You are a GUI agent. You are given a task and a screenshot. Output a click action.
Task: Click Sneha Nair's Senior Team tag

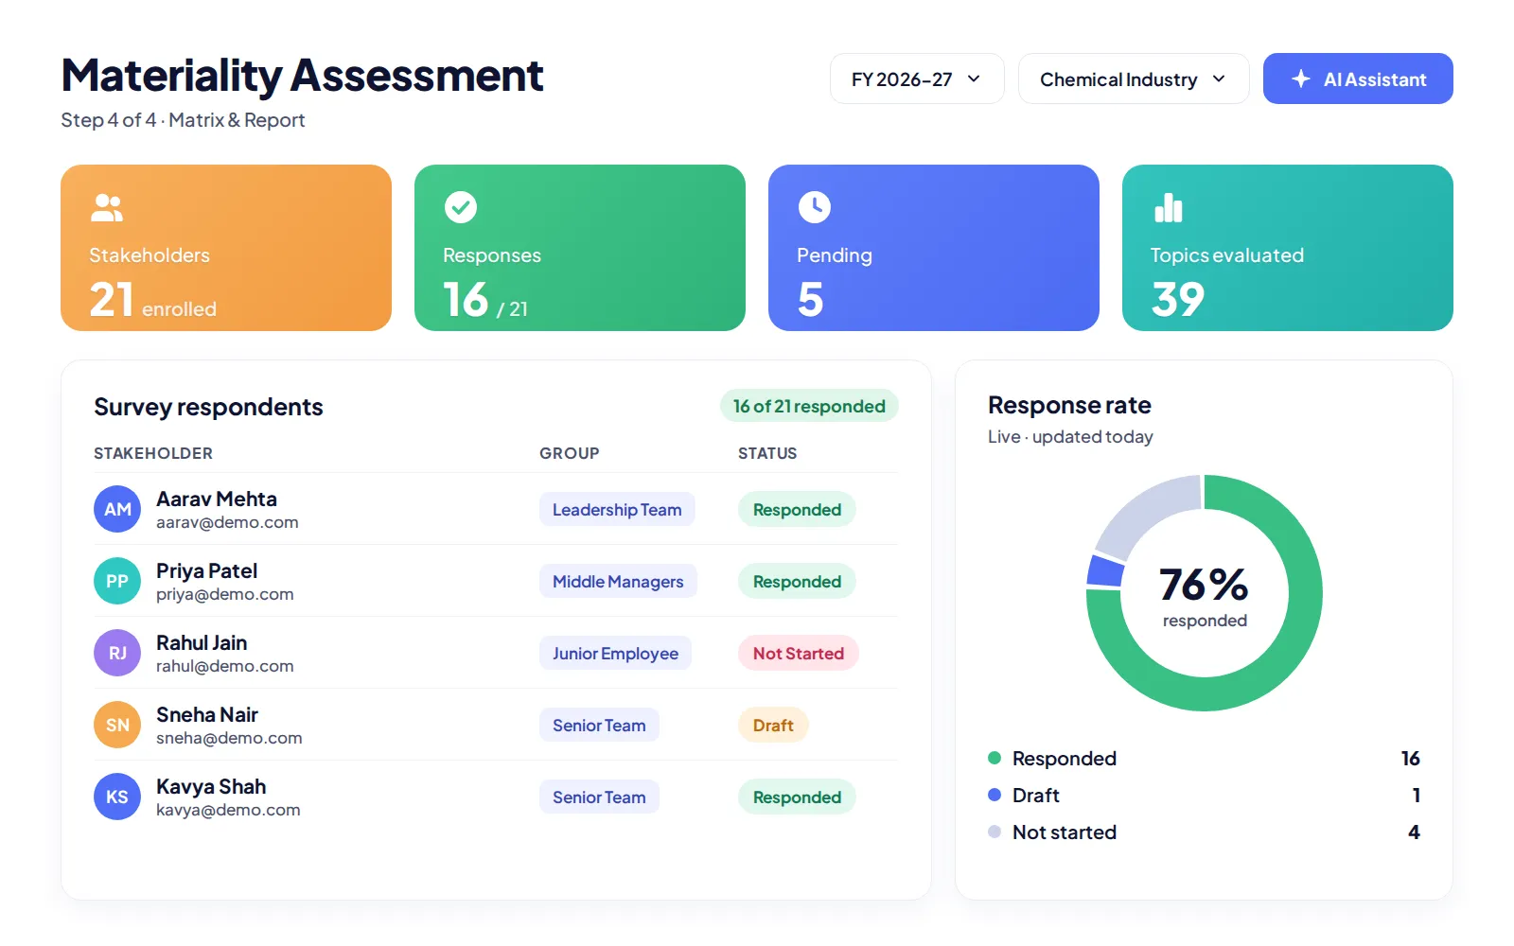599,725
